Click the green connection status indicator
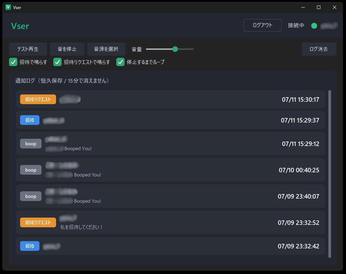 tap(314, 26)
